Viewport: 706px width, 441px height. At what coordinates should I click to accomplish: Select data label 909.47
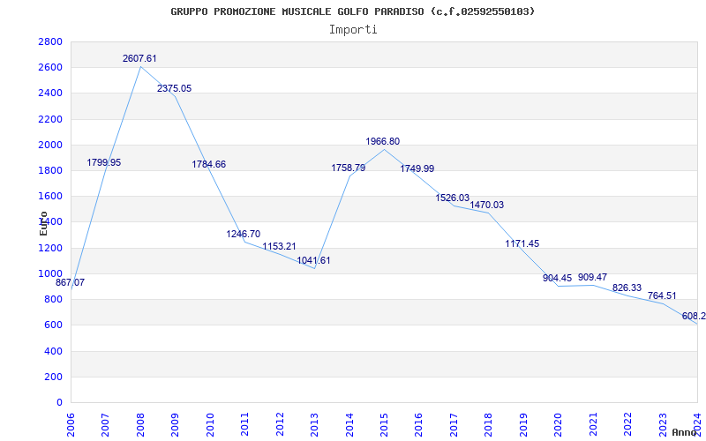(x=593, y=278)
